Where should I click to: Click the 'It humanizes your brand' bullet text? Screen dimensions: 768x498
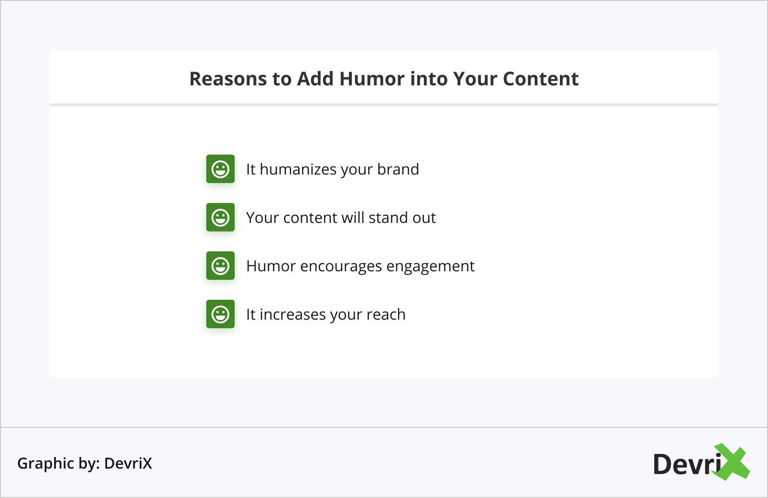coord(332,169)
